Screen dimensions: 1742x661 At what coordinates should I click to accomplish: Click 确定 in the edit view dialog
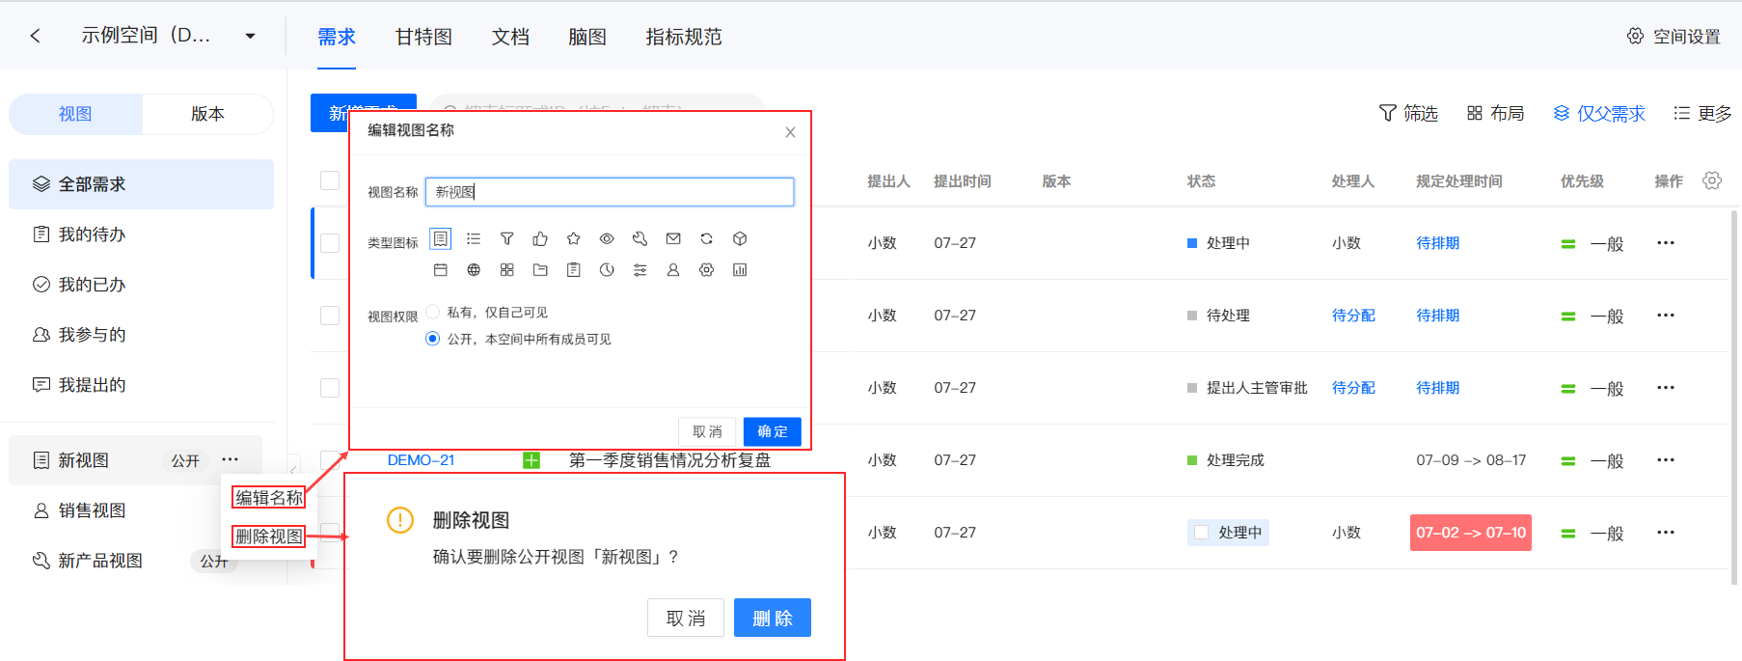(773, 431)
